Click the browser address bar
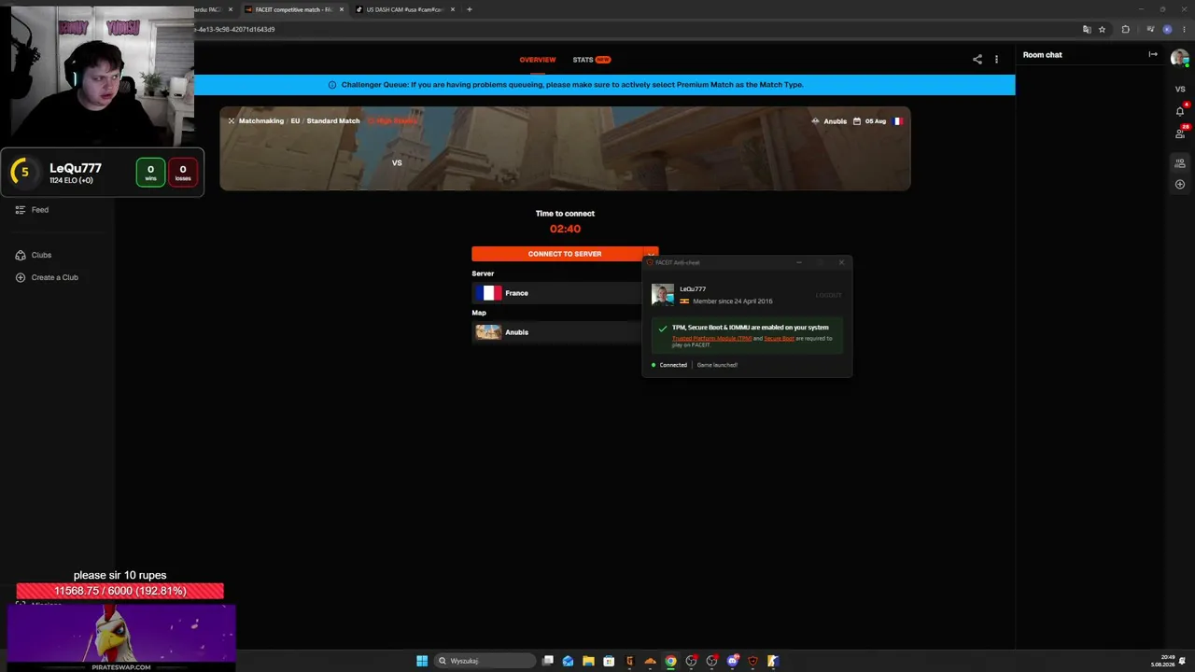 pos(635,29)
